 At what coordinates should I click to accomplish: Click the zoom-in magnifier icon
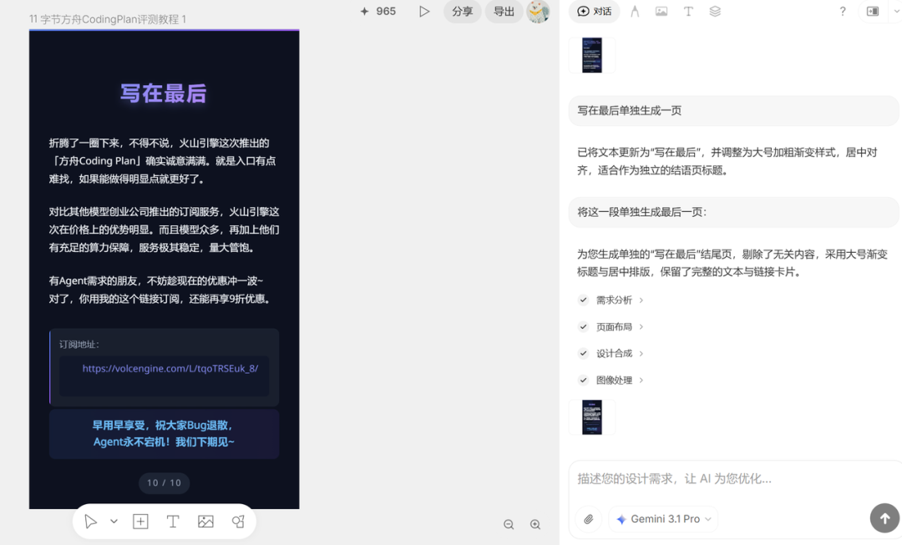[535, 524]
